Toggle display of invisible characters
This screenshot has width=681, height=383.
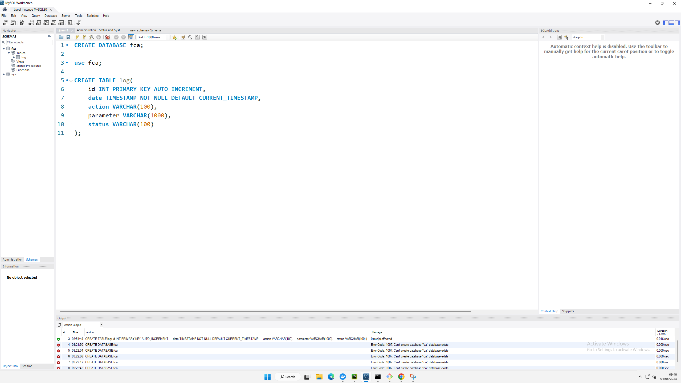click(198, 37)
